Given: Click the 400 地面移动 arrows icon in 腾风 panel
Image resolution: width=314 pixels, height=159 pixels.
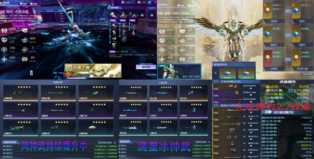Looking at the screenshot, I should coord(4,59).
